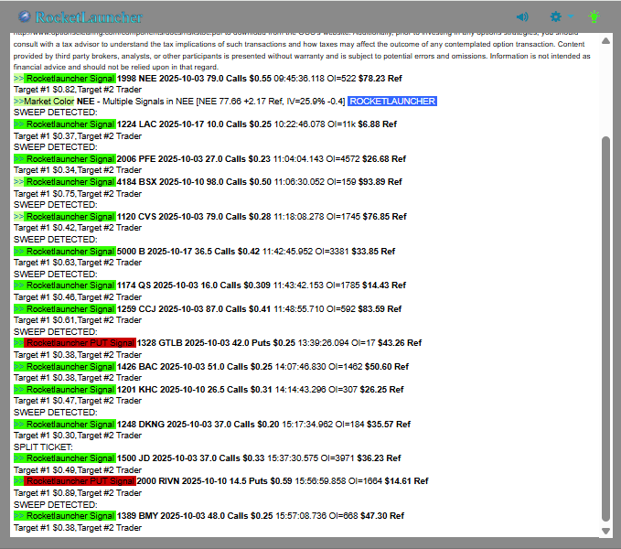The width and height of the screenshot is (621, 549).
Task: Click the green Rocketlauncher Signal for PFE
Action: 70,158
